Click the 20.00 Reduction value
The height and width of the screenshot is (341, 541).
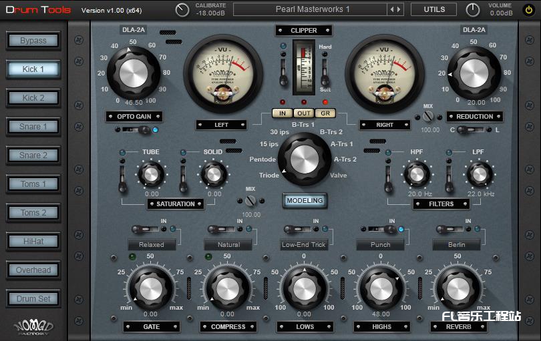[x=476, y=102]
